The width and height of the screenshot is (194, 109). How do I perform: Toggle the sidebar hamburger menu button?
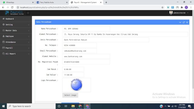pyautogui.click(x=28, y=13)
